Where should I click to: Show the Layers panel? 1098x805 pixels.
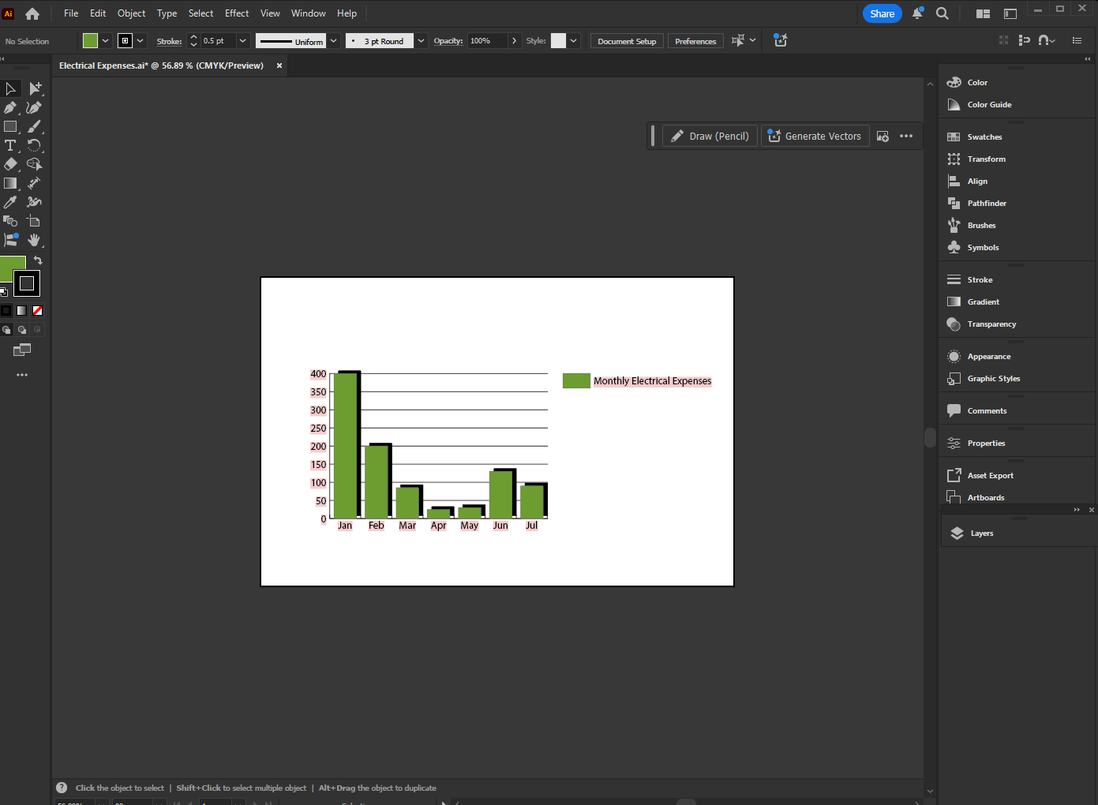click(981, 533)
